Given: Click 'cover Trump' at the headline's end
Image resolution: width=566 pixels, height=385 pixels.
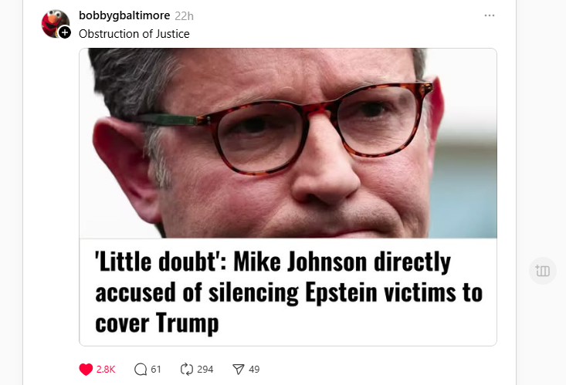Looking at the screenshot, I should tap(157, 323).
